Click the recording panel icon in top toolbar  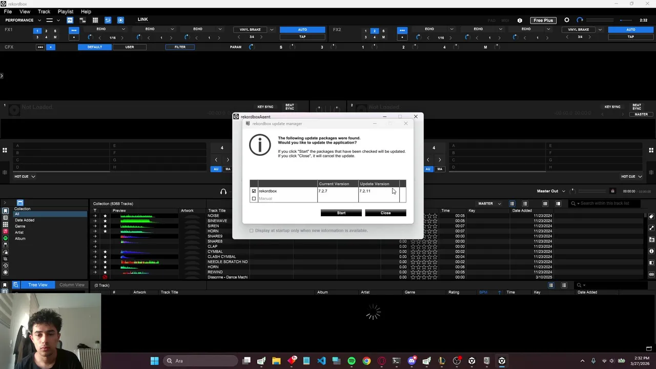pos(120,20)
